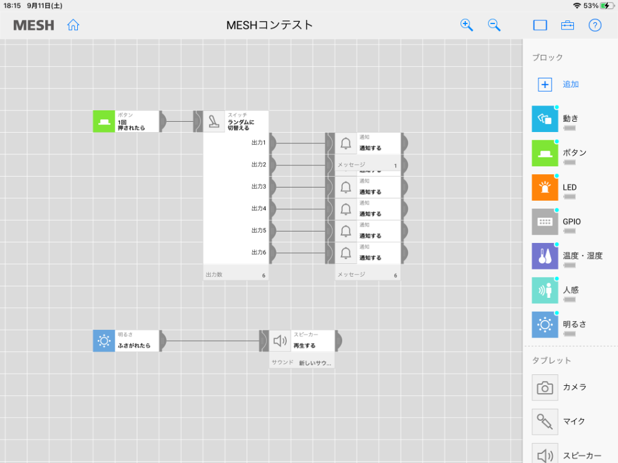Go to the MESH home screen
This screenshot has height=463, width=618.
click(73, 25)
